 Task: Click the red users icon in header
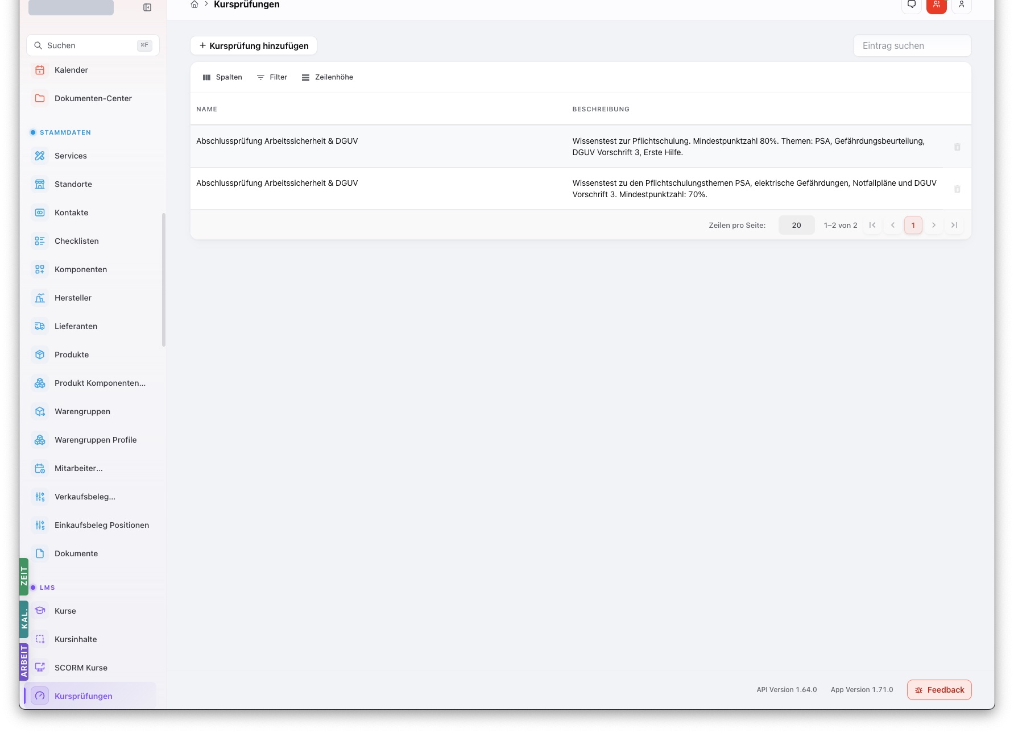[937, 5]
